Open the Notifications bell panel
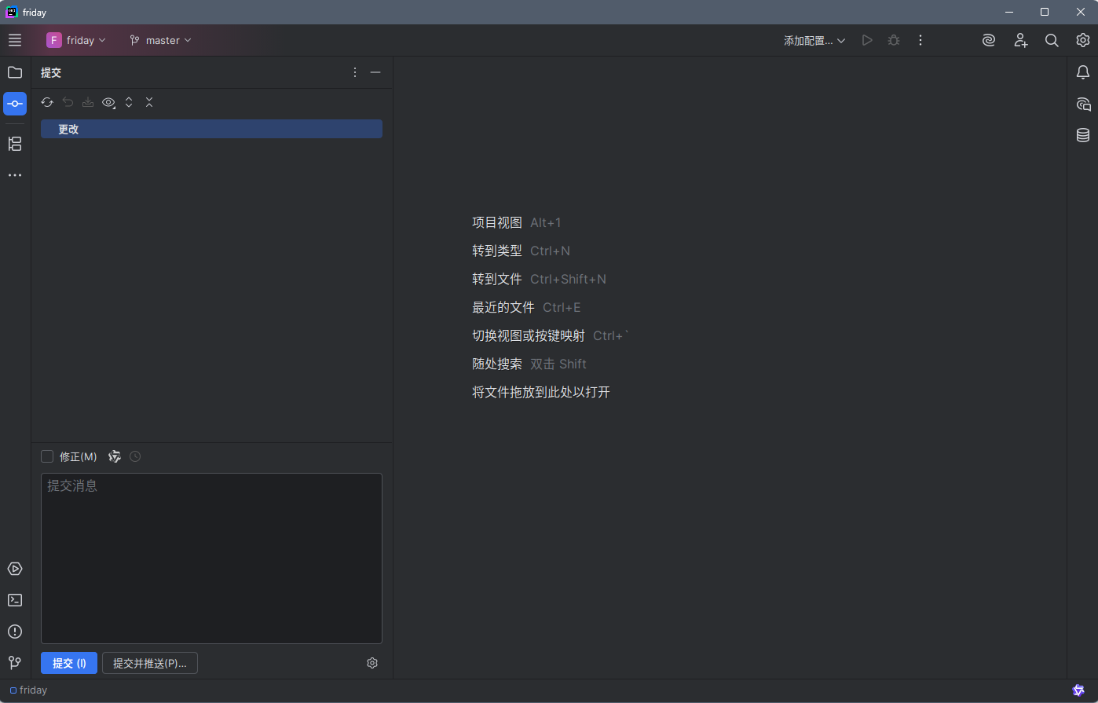The width and height of the screenshot is (1098, 703). [x=1083, y=72]
